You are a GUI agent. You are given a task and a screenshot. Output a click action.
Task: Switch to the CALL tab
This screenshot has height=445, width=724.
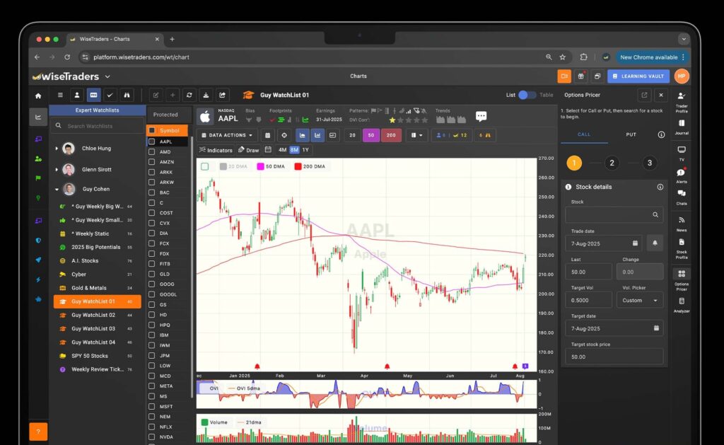pyautogui.click(x=583, y=134)
